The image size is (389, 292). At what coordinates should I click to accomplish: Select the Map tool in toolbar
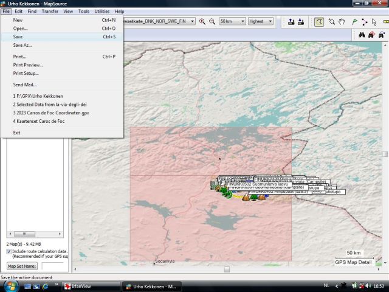320,21
